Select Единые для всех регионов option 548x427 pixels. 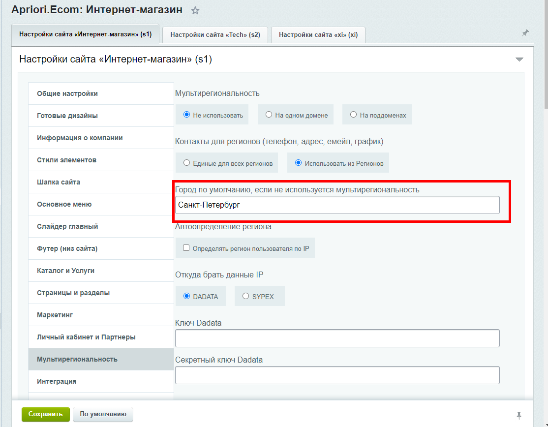pyautogui.click(x=186, y=163)
